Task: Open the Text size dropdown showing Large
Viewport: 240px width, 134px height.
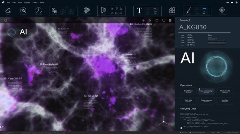Action: (x=152, y=13)
